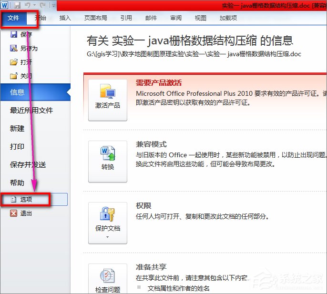The width and height of the screenshot is (327, 294).
Task: Switch to the 加载项 ribbon tab
Action: (x=228, y=18)
